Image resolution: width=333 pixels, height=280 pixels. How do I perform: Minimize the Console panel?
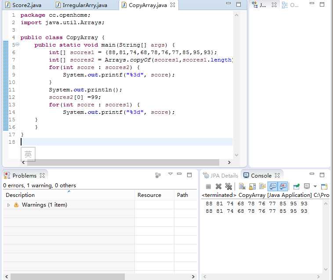(x=312, y=174)
